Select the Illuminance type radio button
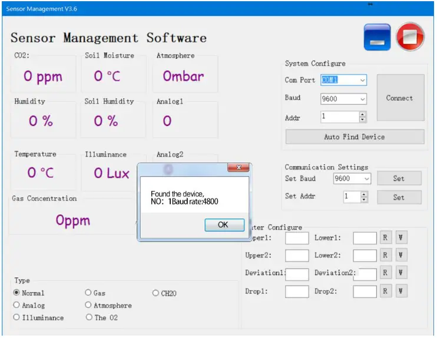The width and height of the screenshot is (437, 338). click(x=16, y=317)
